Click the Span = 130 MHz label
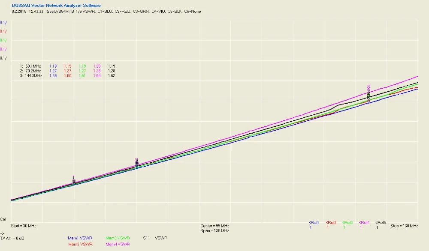Image resolution: width=429 pixels, height=251 pixels. (x=214, y=231)
